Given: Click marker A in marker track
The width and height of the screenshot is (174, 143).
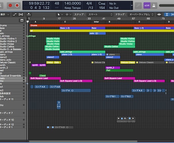Looking at the screenshot, I should click(36, 22).
